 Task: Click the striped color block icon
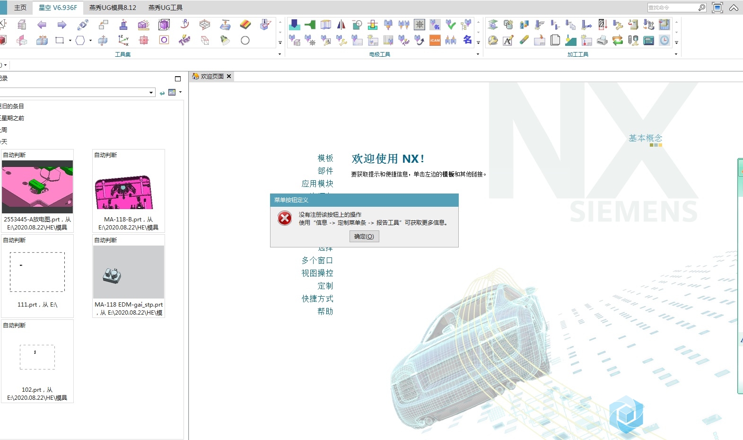(x=245, y=25)
